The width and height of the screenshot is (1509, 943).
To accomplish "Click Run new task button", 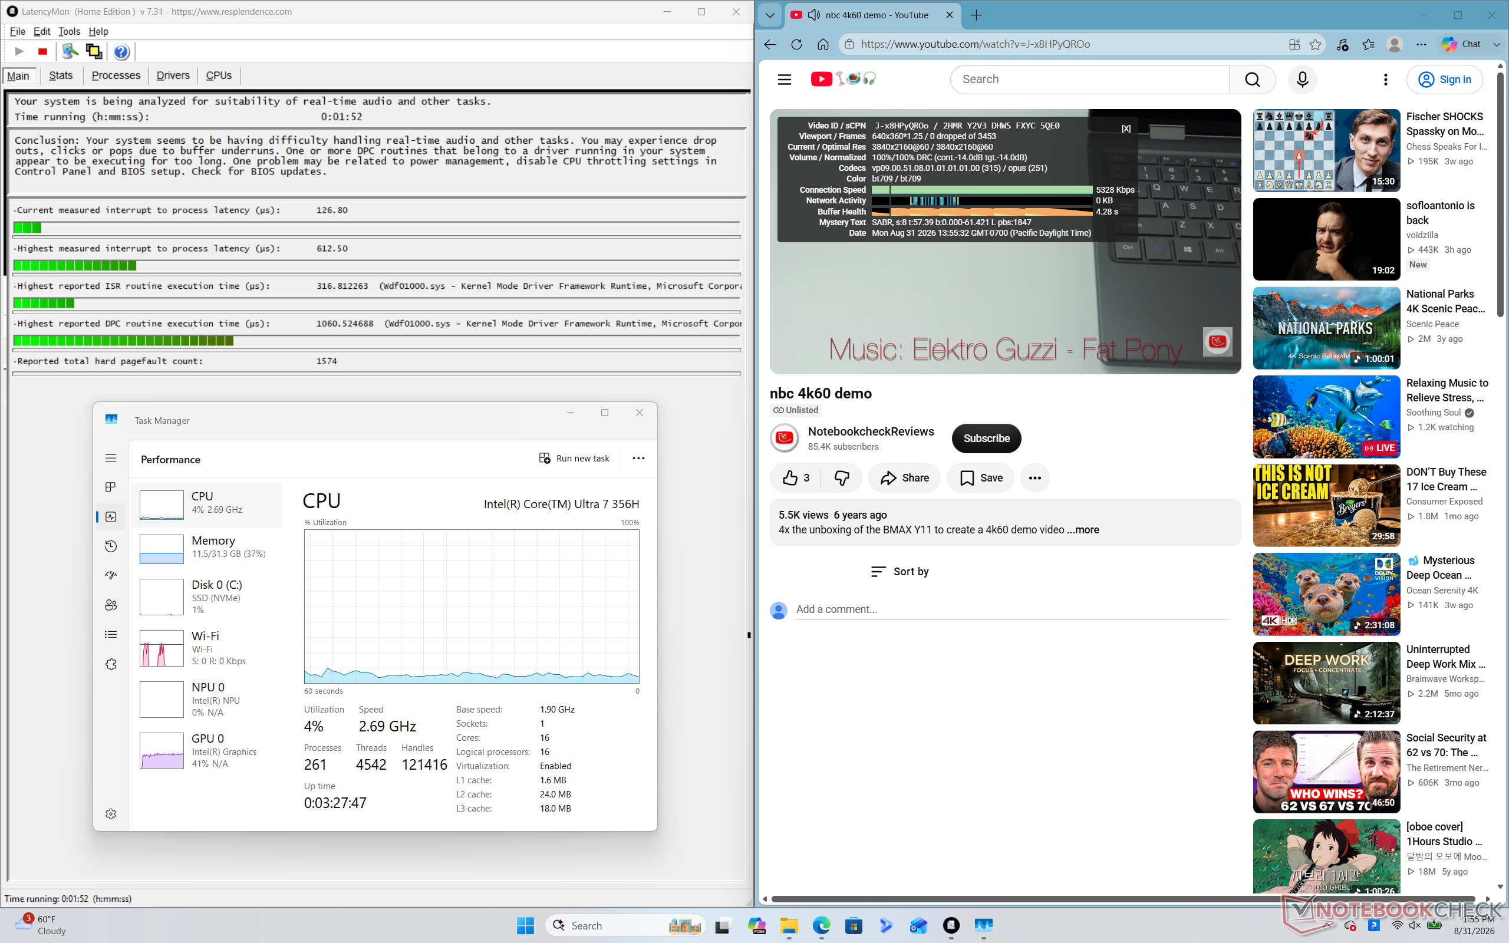I will click(x=574, y=459).
